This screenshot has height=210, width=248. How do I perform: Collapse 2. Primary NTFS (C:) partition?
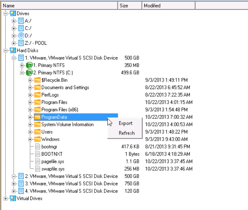tap(22, 73)
